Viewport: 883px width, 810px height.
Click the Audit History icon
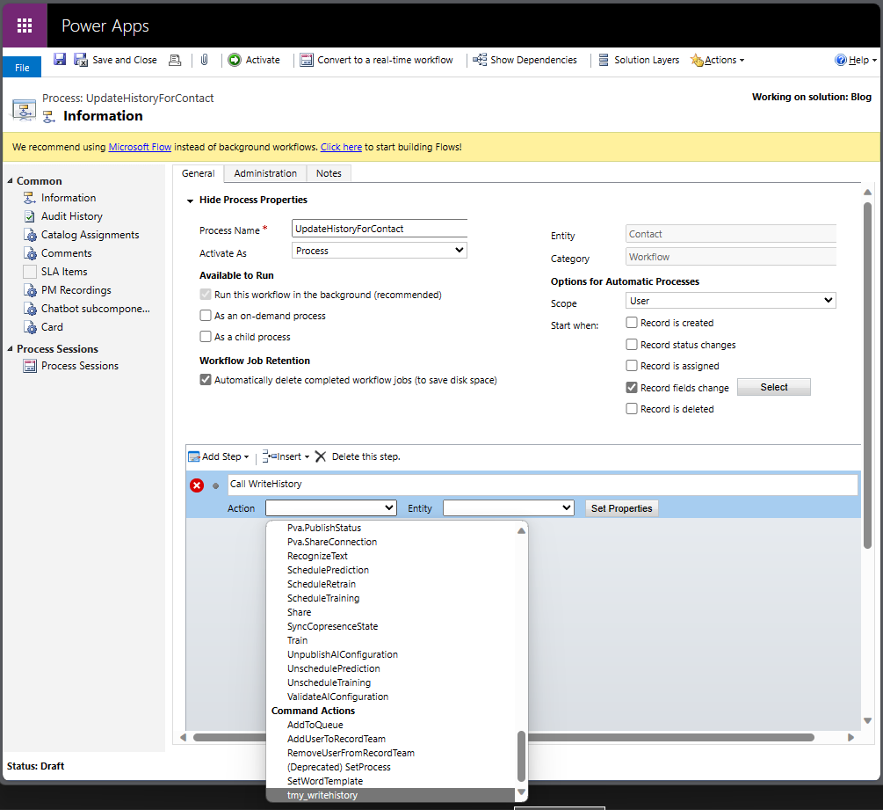(30, 216)
